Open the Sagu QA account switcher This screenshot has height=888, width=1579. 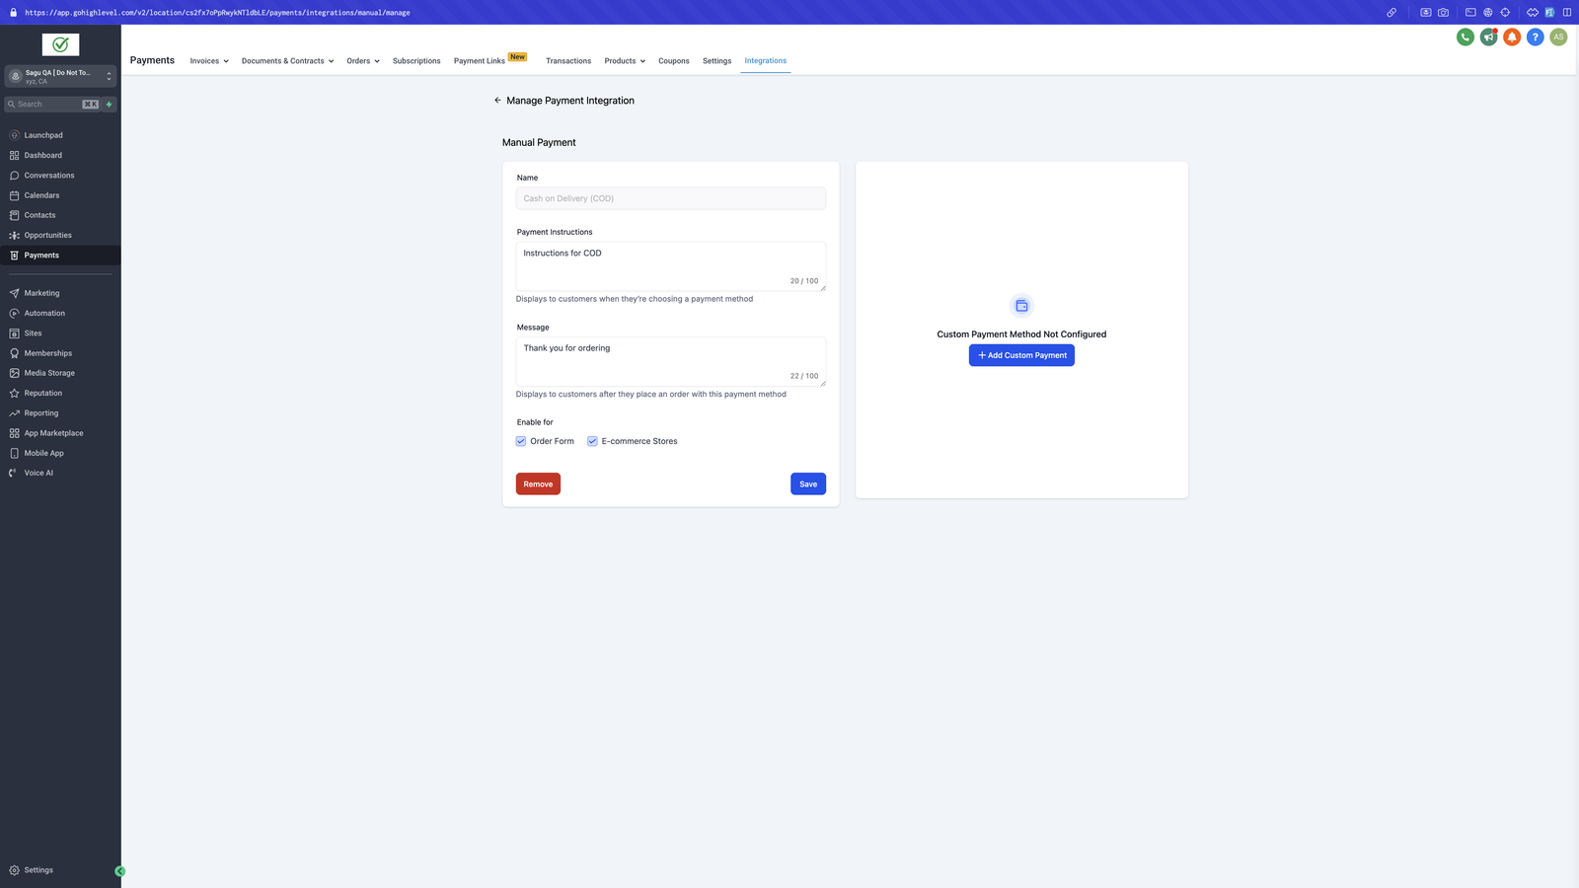(x=60, y=76)
